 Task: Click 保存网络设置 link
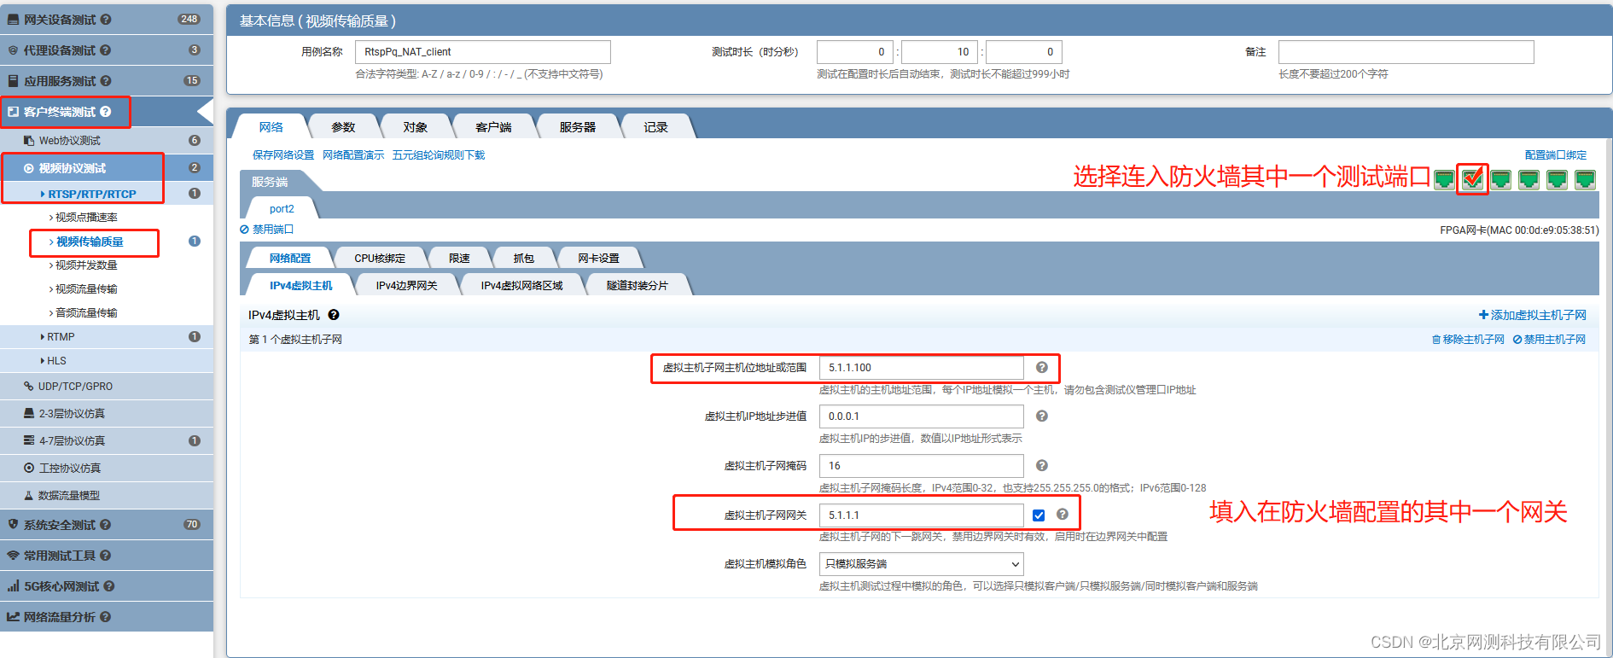pos(283,155)
